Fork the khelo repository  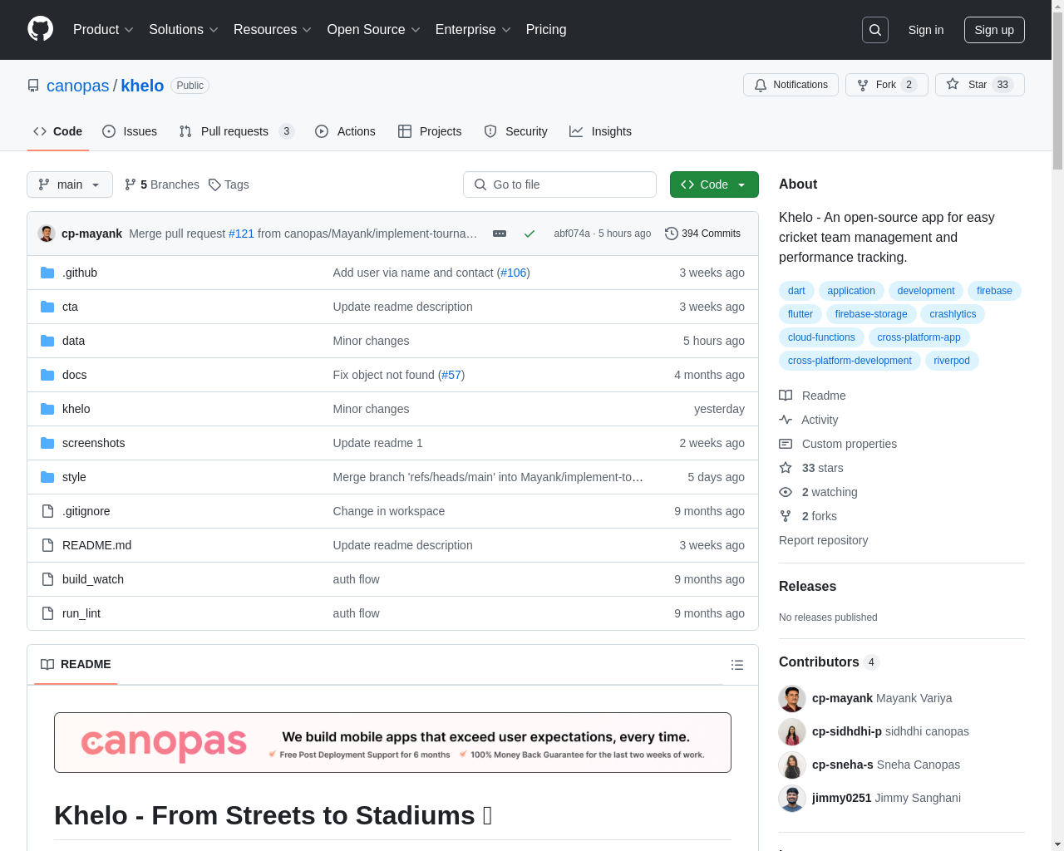click(x=886, y=85)
